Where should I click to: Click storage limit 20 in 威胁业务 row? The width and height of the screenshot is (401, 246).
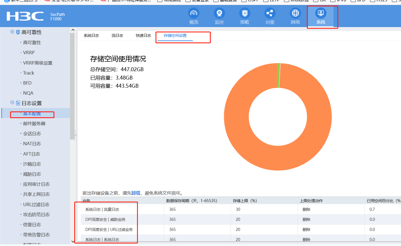pos(238,219)
